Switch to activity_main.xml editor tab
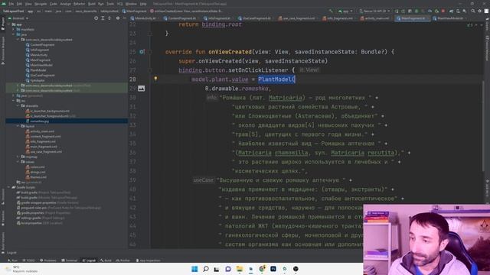The width and height of the screenshot is (490, 275). (375, 18)
